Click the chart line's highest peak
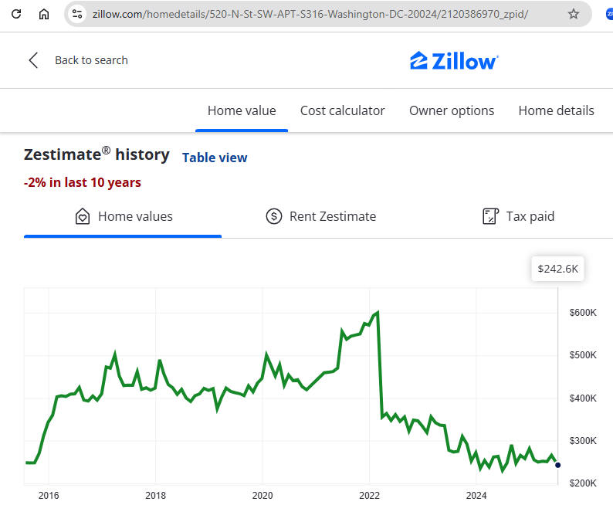The image size is (613, 522). click(x=377, y=312)
